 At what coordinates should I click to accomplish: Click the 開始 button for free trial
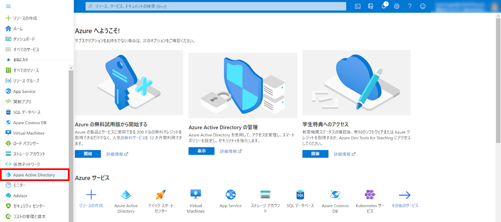pos(88,154)
